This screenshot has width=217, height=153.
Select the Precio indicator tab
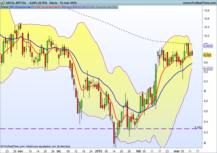pos(4,7)
